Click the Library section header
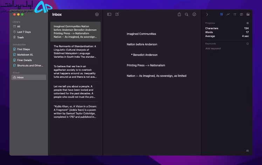This screenshot has width=262, height=165. (16, 22)
